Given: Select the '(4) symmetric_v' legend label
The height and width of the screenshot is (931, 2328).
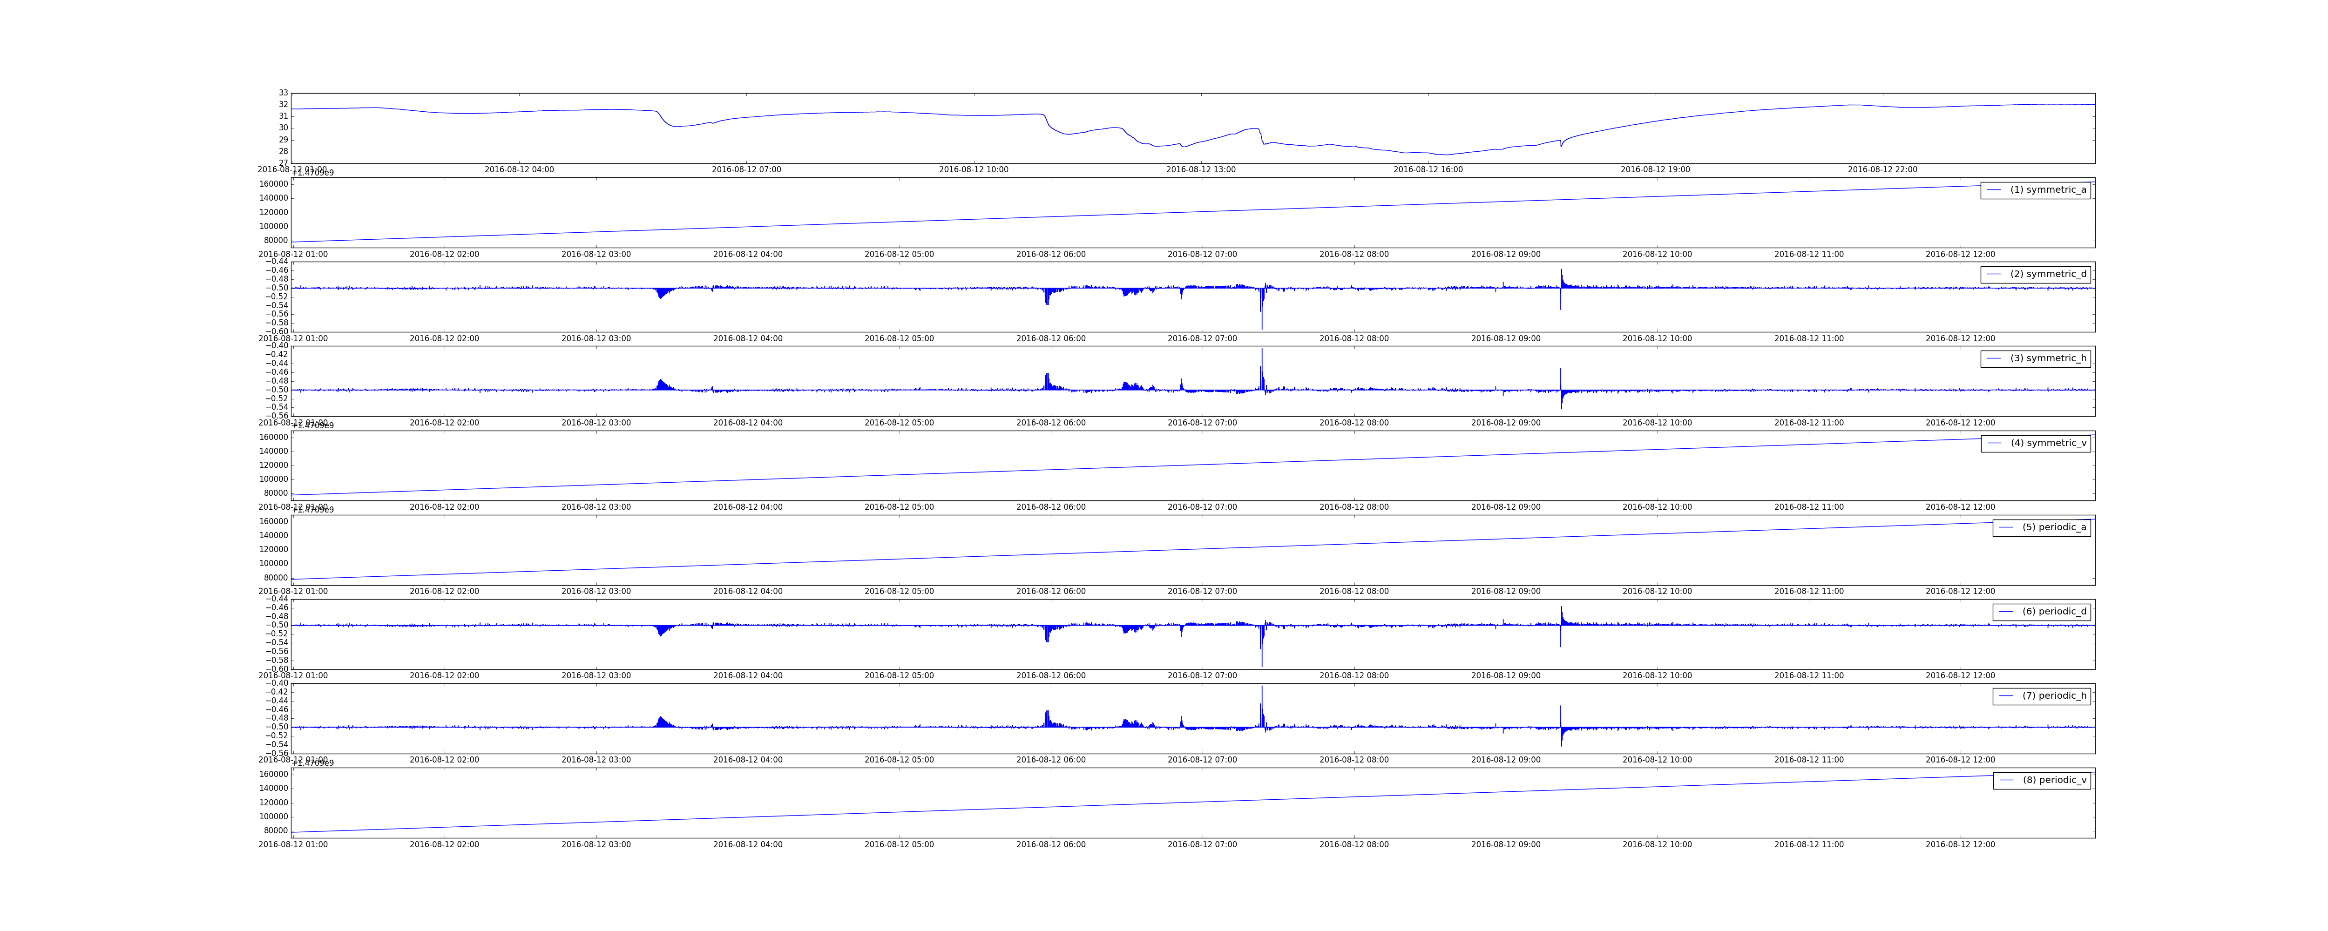Looking at the screenshot, I should (2035, 443).
